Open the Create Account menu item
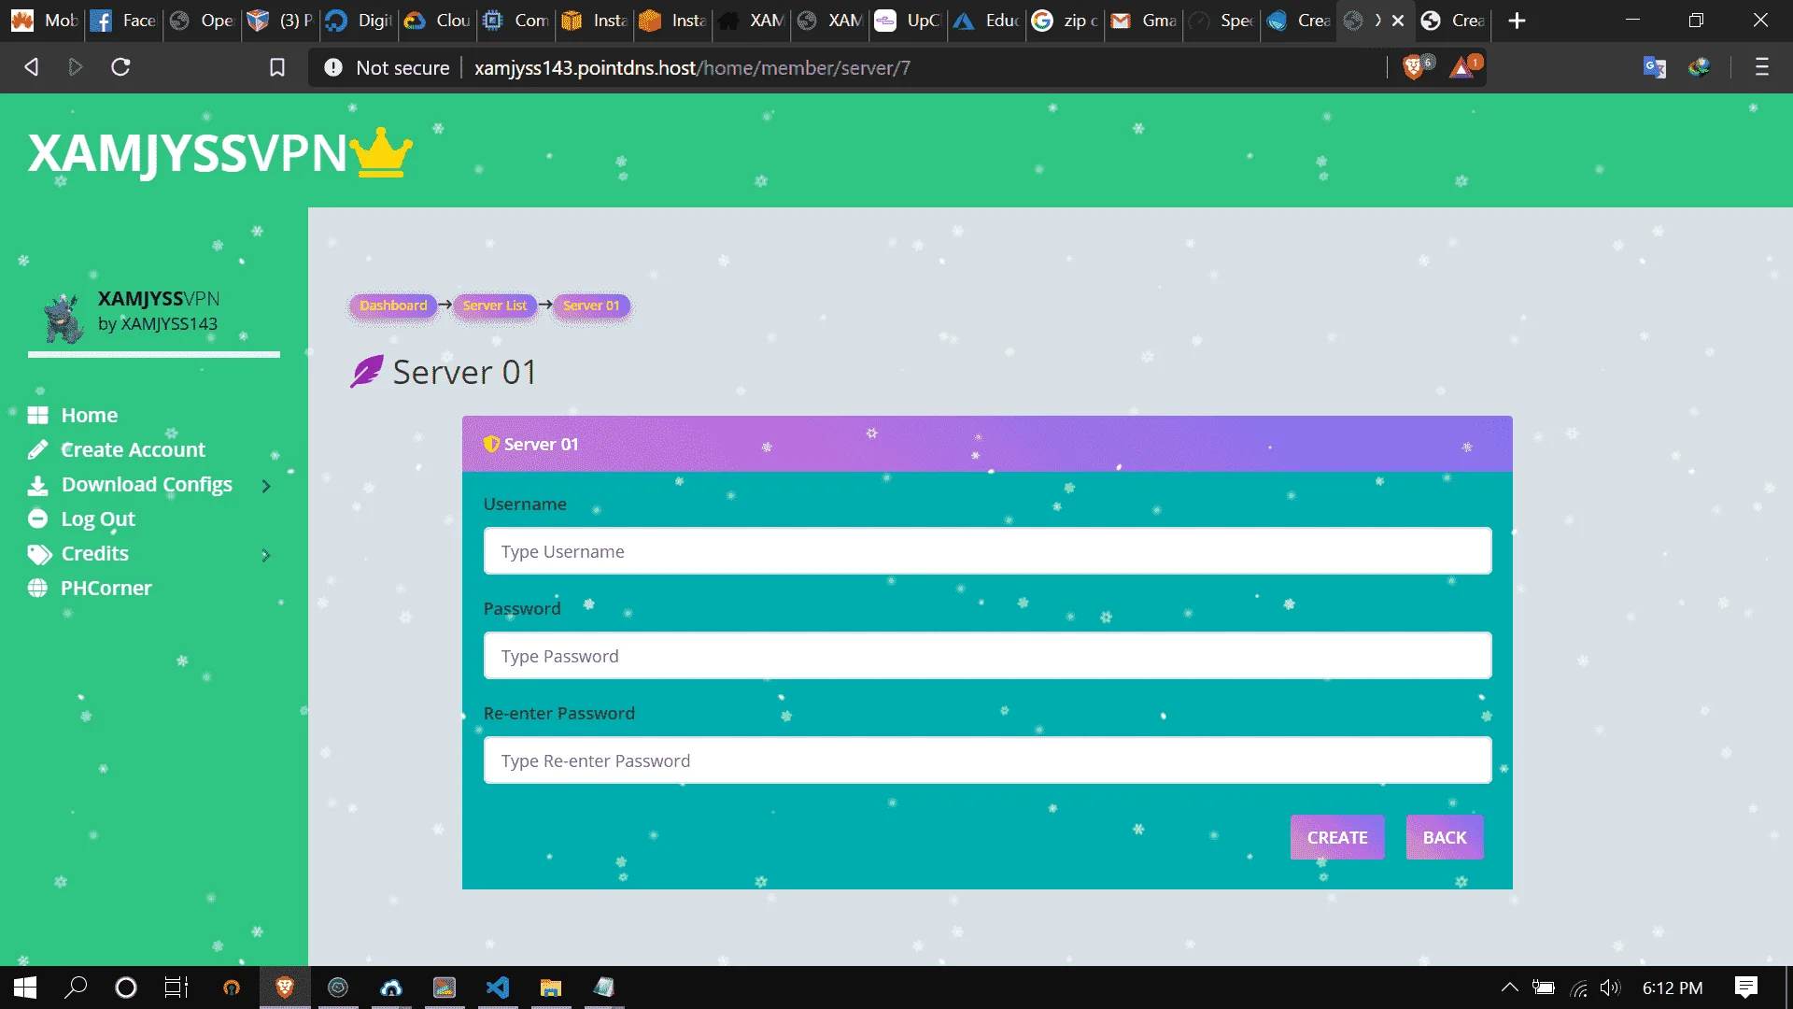The image size is (1793, 1009). [134, 450]
